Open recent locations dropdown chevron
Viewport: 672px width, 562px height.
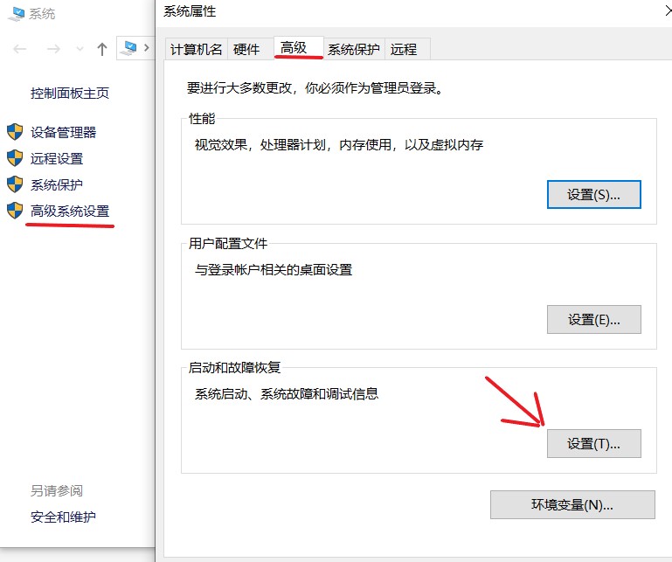tap(80, 49)
